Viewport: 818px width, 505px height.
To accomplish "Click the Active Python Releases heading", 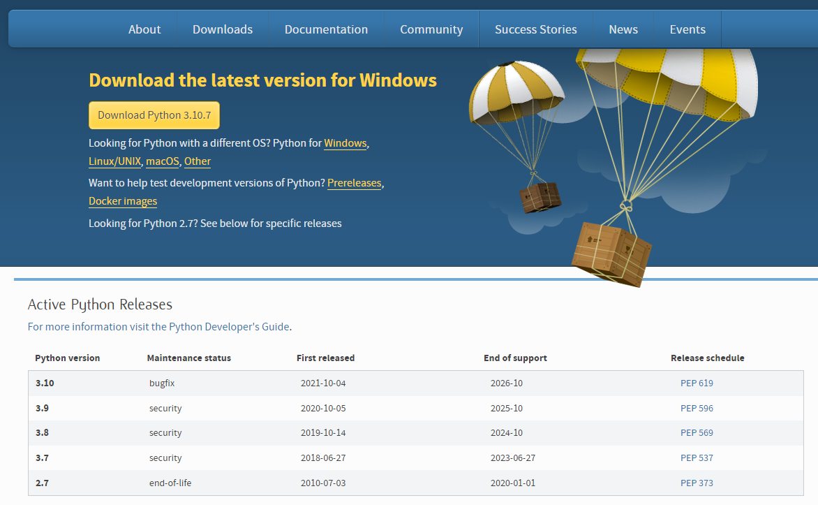I will coord(100,305).
